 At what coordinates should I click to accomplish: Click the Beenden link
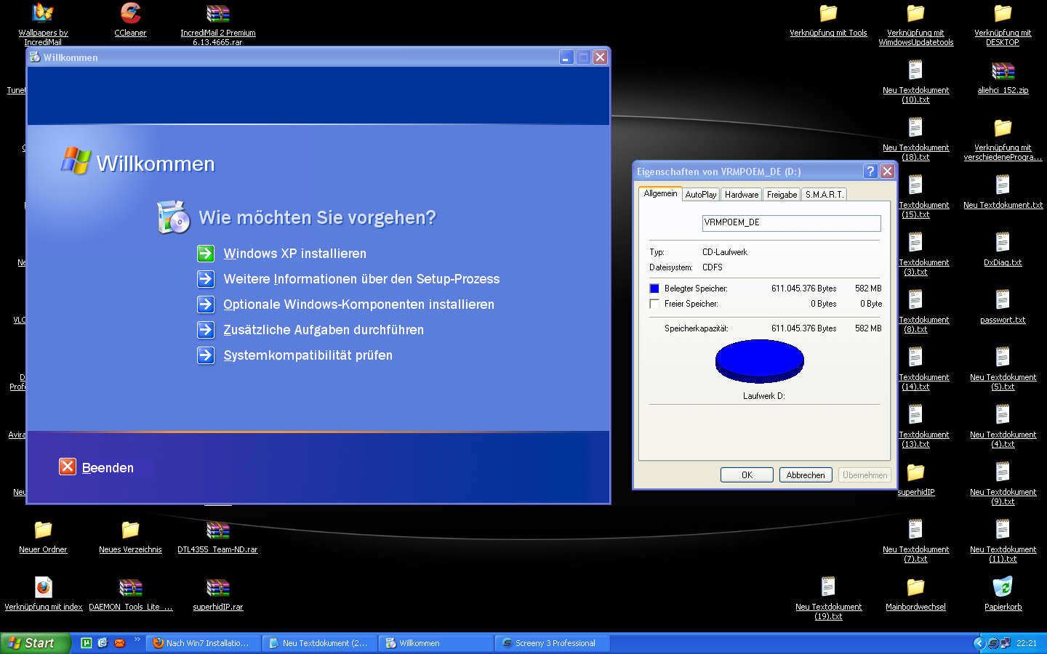[x=108, y=468]
